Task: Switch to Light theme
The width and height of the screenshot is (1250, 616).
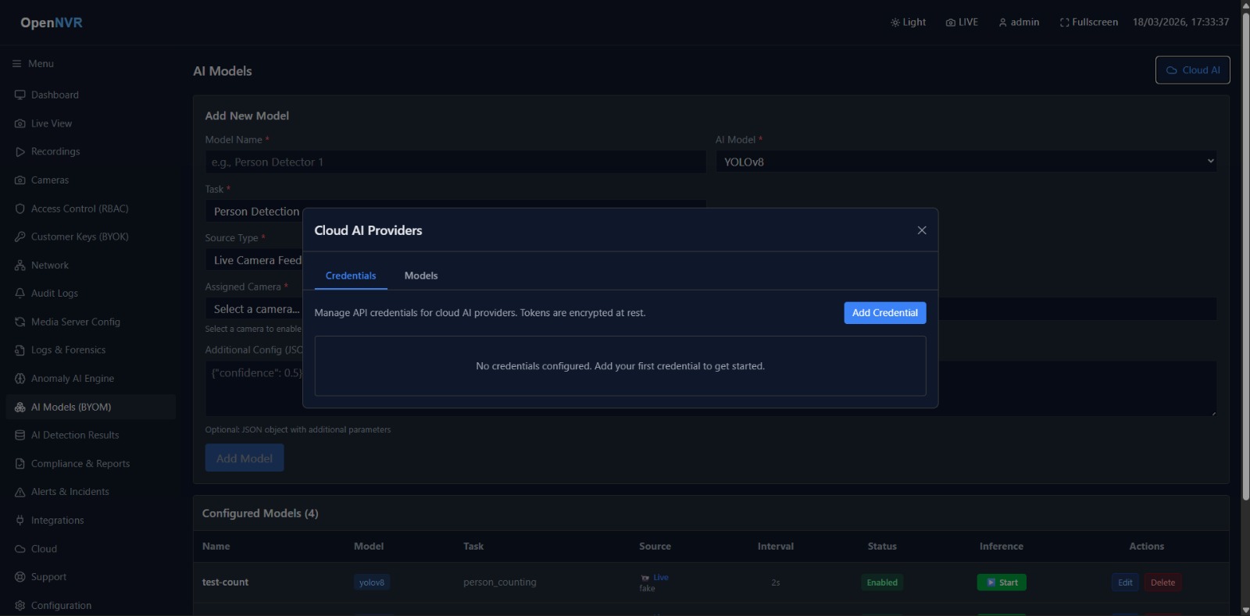Action: [x=908, y=23]
